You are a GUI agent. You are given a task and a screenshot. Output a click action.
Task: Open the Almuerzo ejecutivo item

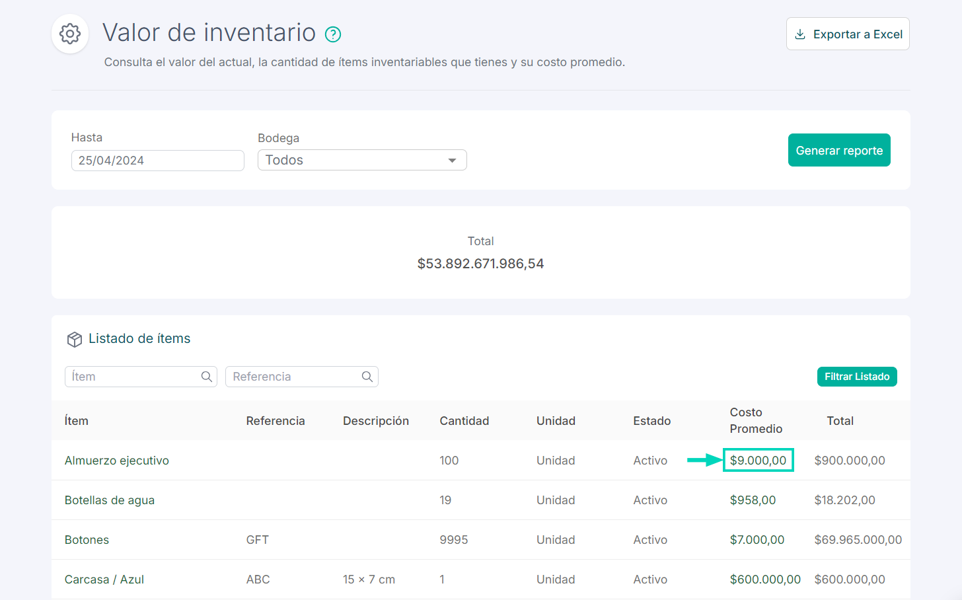[x=117, y=460]
